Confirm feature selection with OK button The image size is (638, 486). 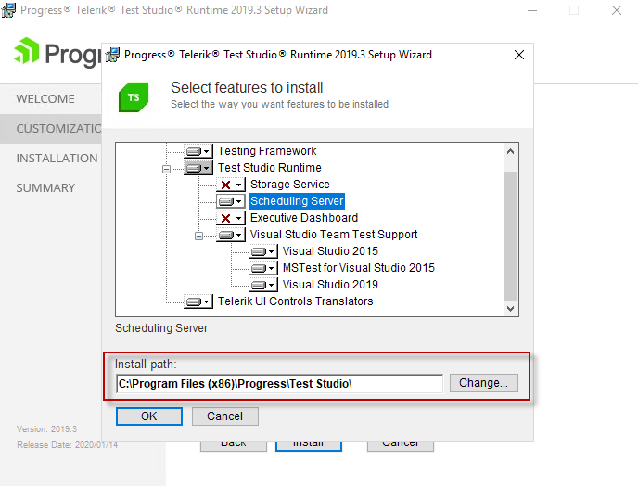click(149, 416)
